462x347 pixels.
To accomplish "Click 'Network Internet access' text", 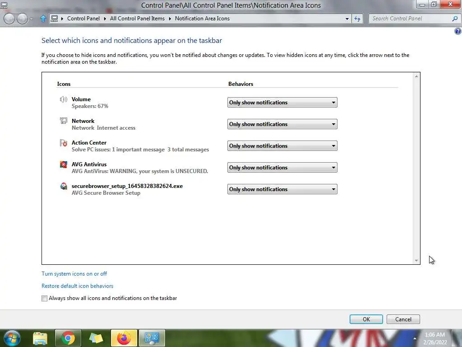I will pyautogui.click(x=103, y=128).
